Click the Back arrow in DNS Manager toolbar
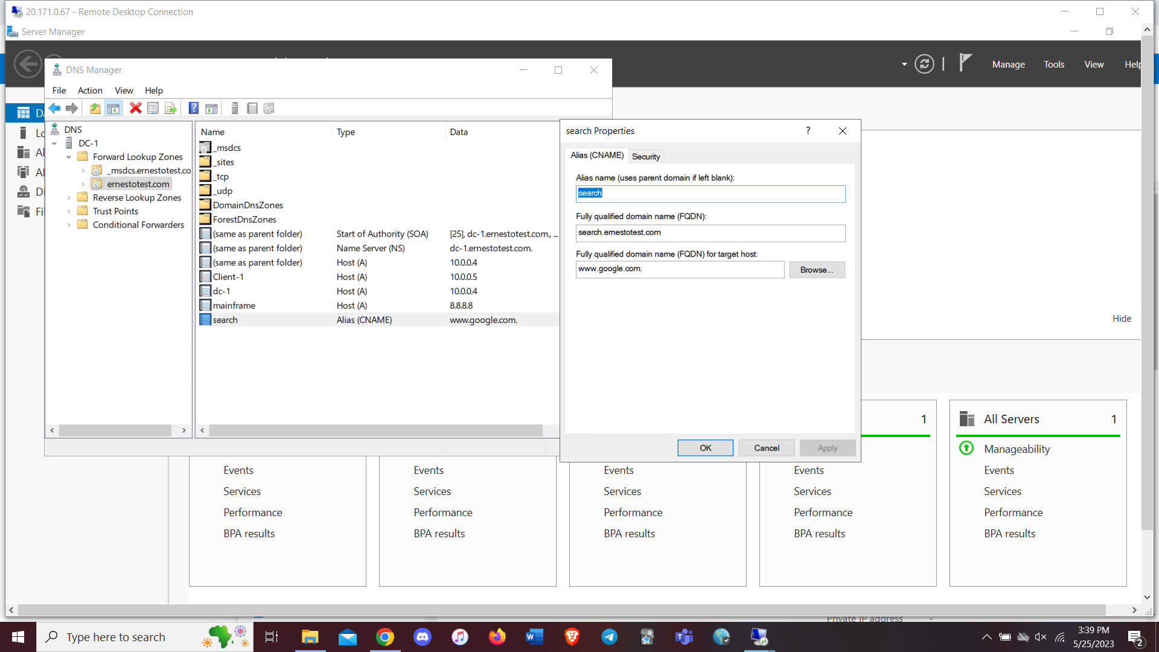 pyautogui.click(x=54, y=108)
